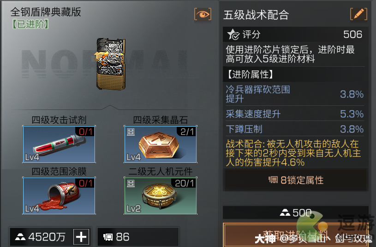Select the 二级无人机元件 drone part slot

click(161, 195)
